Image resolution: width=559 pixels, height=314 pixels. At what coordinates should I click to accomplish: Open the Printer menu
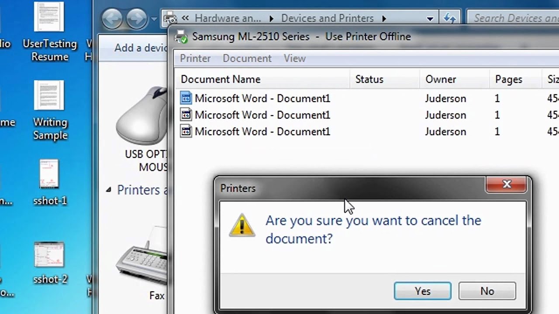pos(195,58)
